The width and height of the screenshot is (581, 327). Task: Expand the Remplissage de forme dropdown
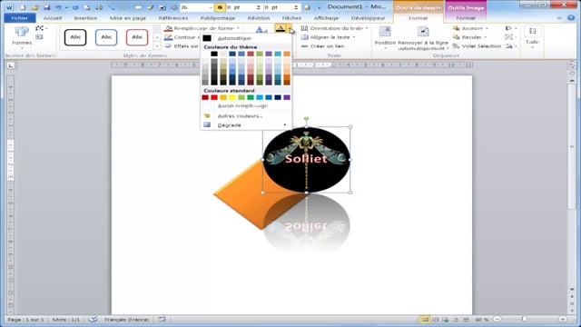click(x=238, y=28)
